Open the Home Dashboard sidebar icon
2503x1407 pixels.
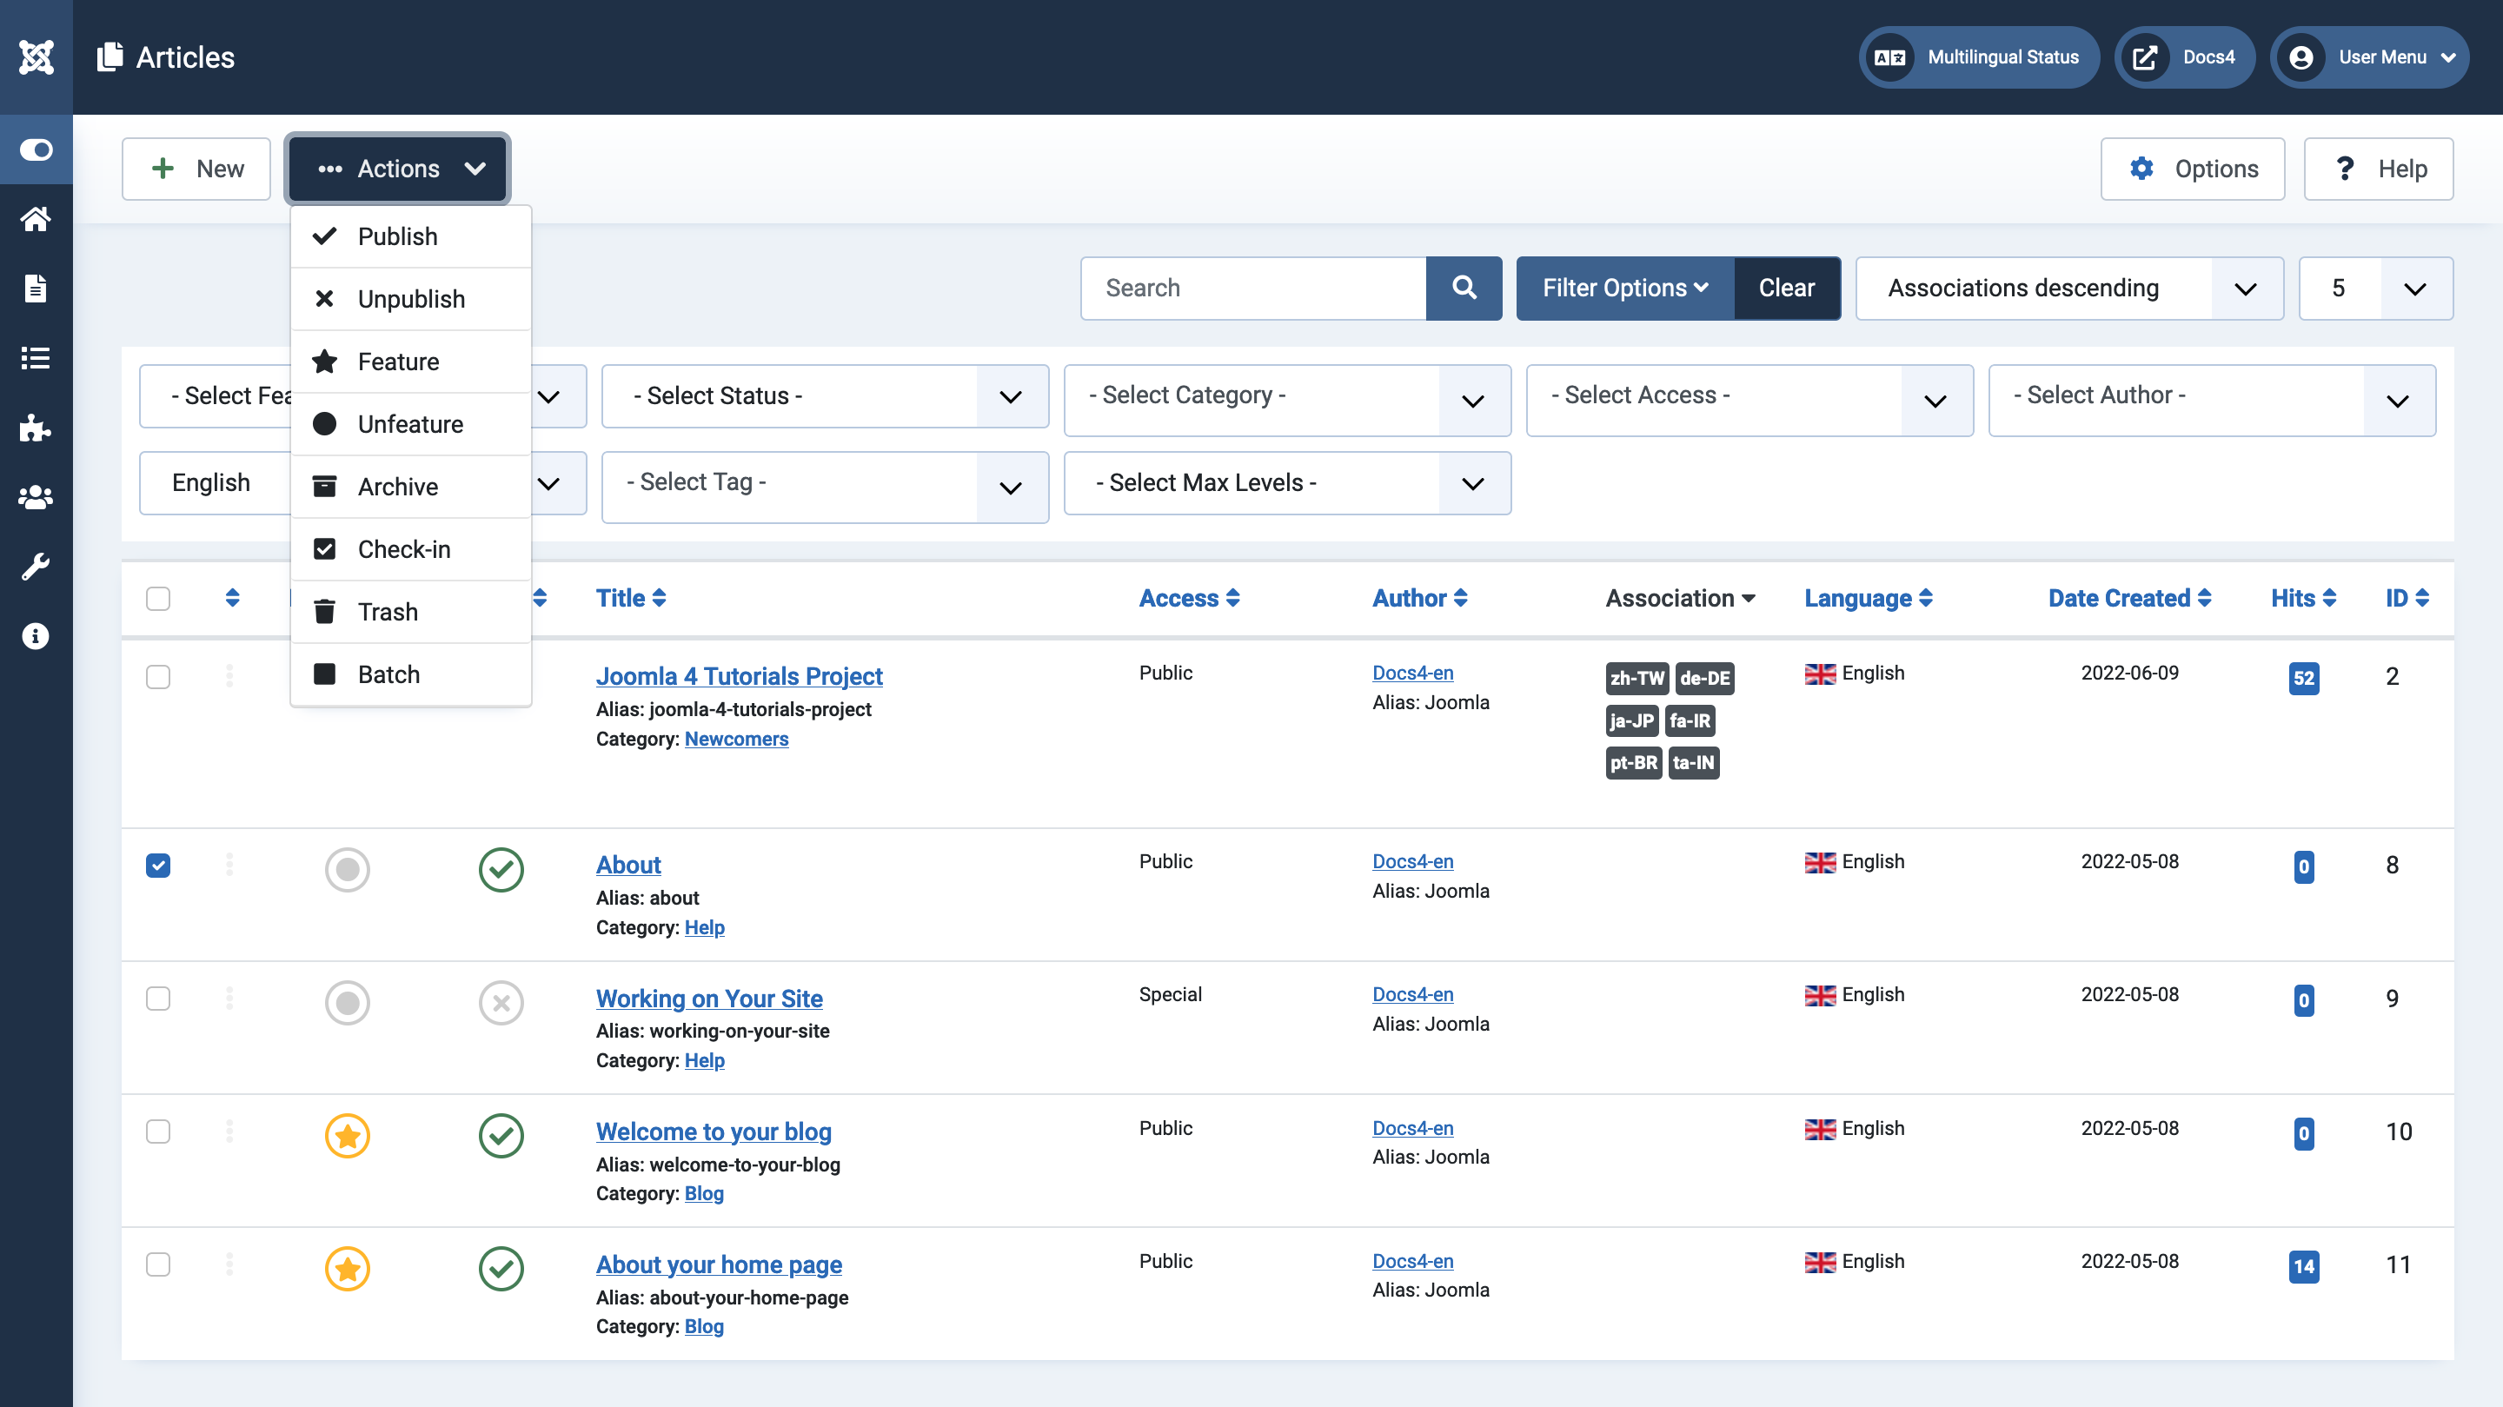click(x=36, y=219)
